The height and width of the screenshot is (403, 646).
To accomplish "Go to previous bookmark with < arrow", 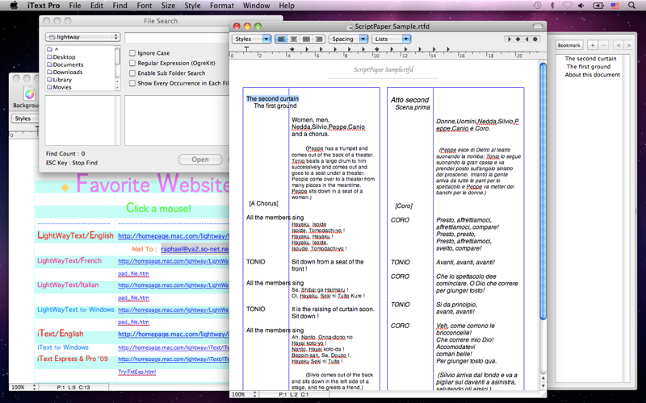I will (x=618, y=45).
